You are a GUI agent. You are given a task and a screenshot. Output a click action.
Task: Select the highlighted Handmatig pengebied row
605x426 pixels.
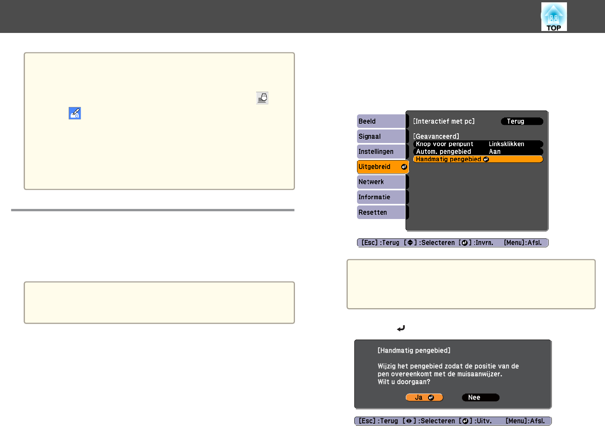[478, 159]
